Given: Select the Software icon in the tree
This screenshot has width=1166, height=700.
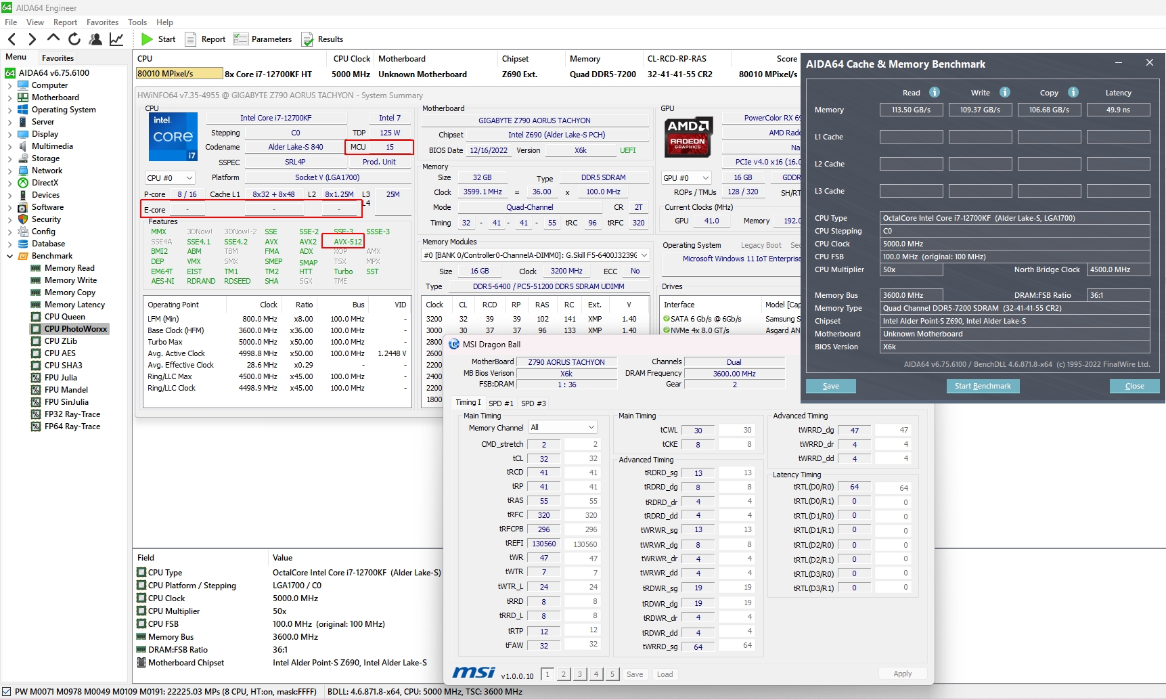Looking at the screenshot, I should [x=23, y=207].
